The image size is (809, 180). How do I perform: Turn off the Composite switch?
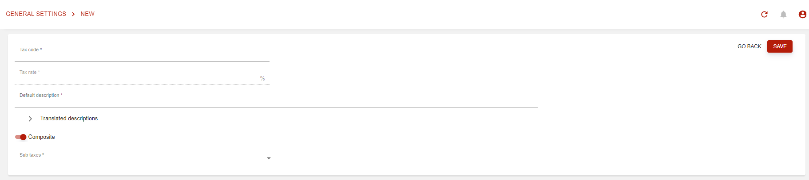point(21,137)
